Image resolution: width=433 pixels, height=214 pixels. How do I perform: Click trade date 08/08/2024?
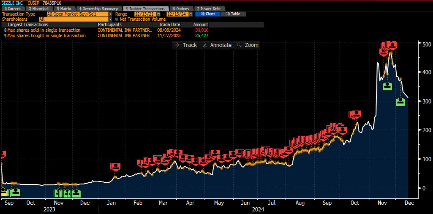[169, 30]
